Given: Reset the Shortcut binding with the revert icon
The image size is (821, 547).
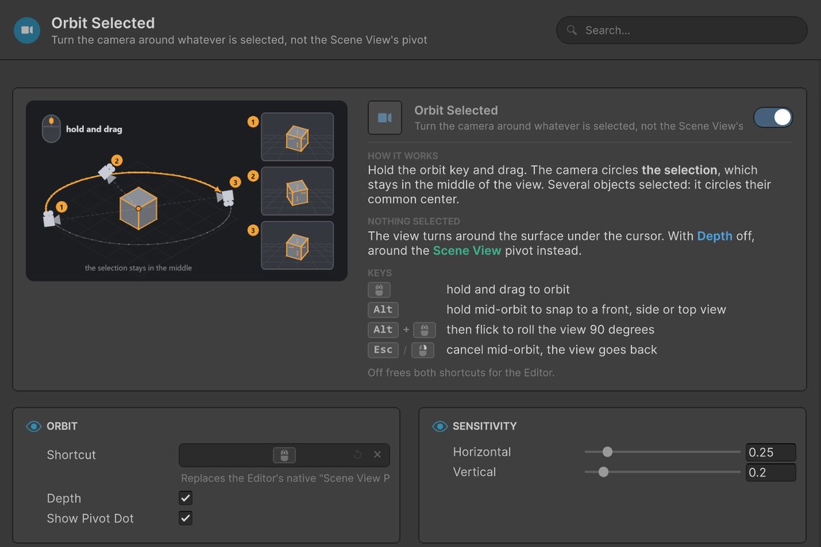Looking at the screenshot, I should [357, 455].
